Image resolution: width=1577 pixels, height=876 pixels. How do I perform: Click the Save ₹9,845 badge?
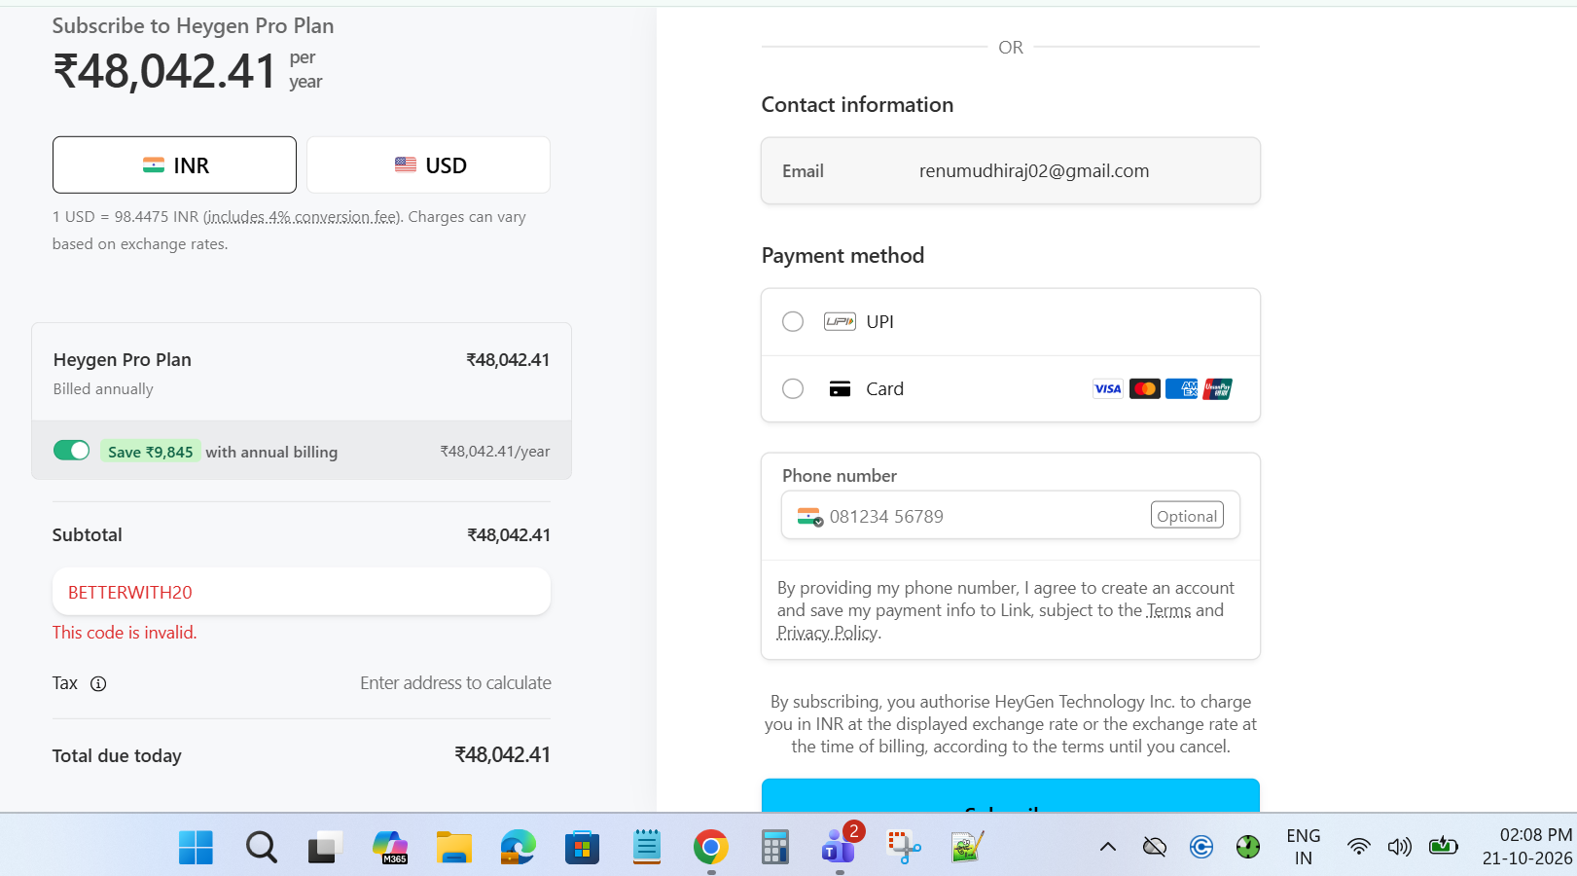[150, 452]
